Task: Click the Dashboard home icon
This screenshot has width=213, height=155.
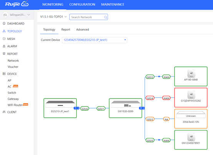Action: [x=4, y=23]
